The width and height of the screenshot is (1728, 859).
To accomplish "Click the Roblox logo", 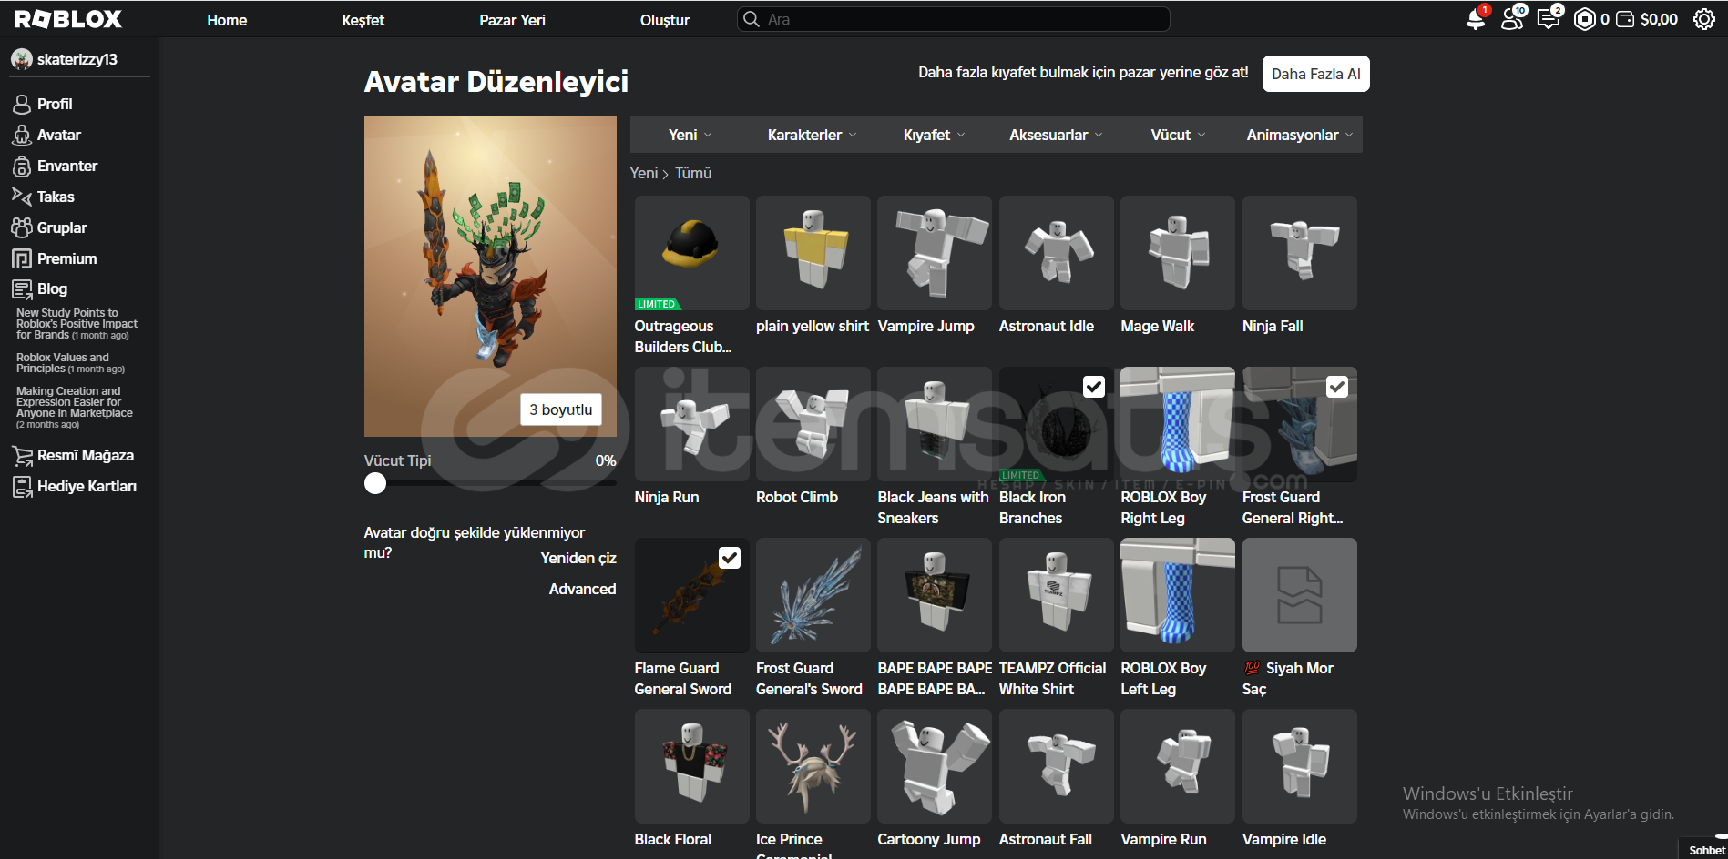I will [x=68, y=19].
